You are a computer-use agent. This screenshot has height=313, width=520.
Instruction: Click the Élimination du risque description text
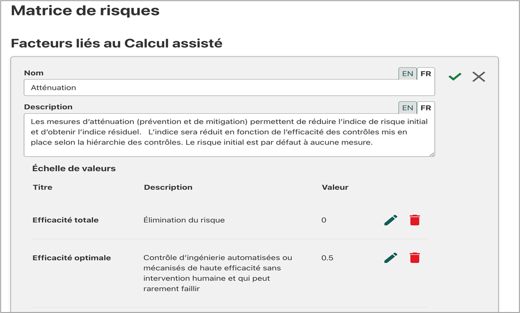click(x=184, y=220)
